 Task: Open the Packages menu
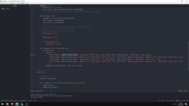22,3
